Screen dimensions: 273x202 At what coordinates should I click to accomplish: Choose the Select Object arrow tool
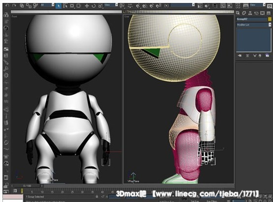pyautogui.click(x=59, y=6)
